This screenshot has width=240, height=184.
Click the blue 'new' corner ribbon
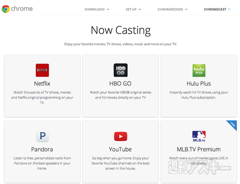click(232, 124)
